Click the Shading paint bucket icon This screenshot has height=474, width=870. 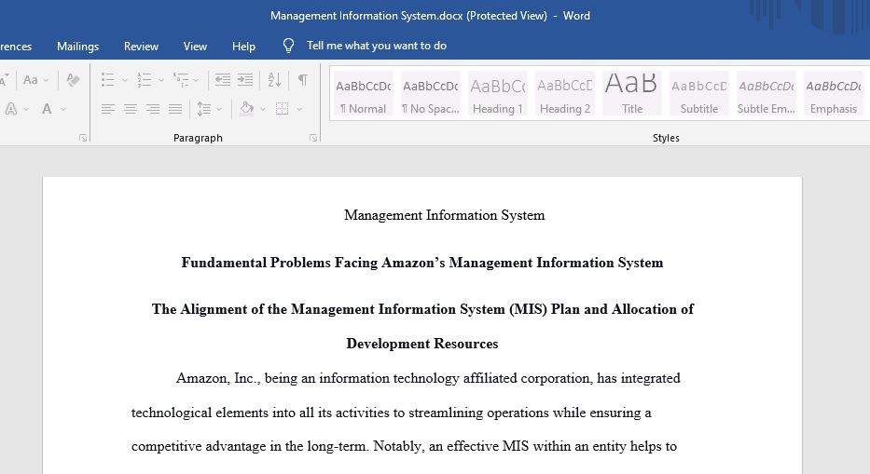[x=247, y=109]
